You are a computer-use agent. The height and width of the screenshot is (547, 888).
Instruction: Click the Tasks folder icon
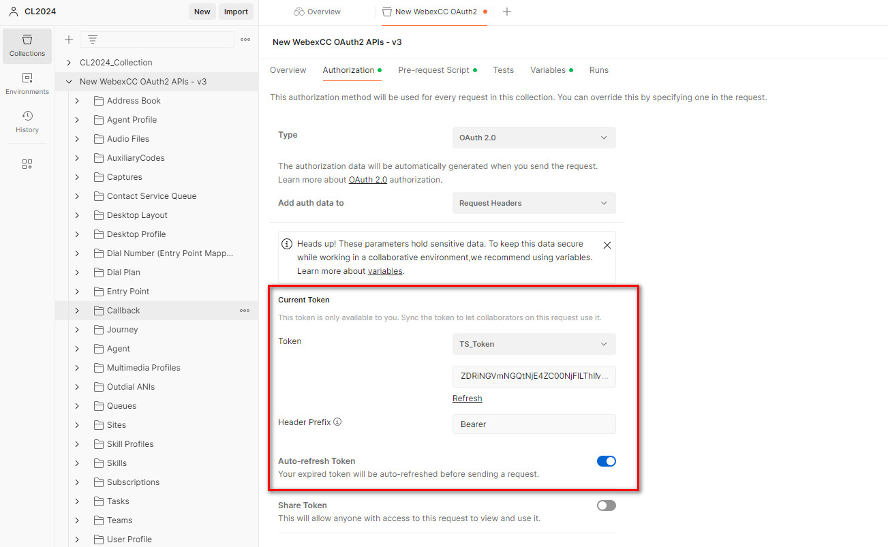(x=98, y=501)
